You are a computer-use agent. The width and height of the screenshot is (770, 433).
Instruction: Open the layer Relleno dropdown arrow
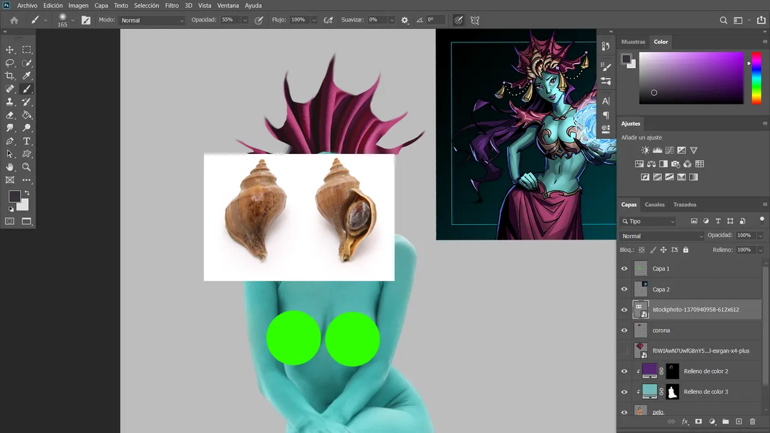[760, 250]
